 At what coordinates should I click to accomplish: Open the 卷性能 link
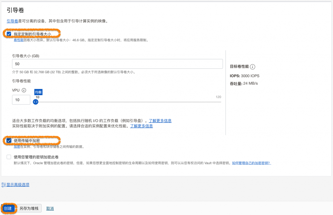(18, 40)
